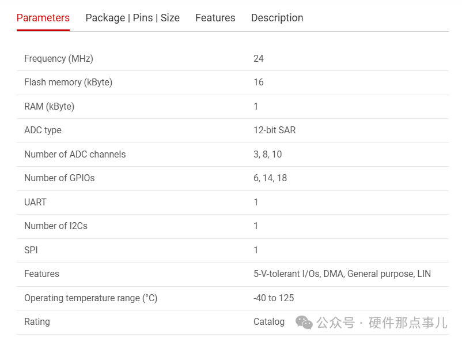This screenshot has height=341, width=462.
Task: Click the ADC type row label
Action: (43, 130)
